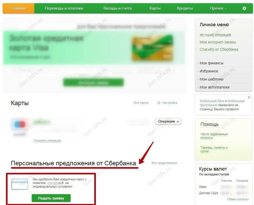254x205 pixels.
Task: Expand Мои финансы section
Action: [x=223, y=63]
